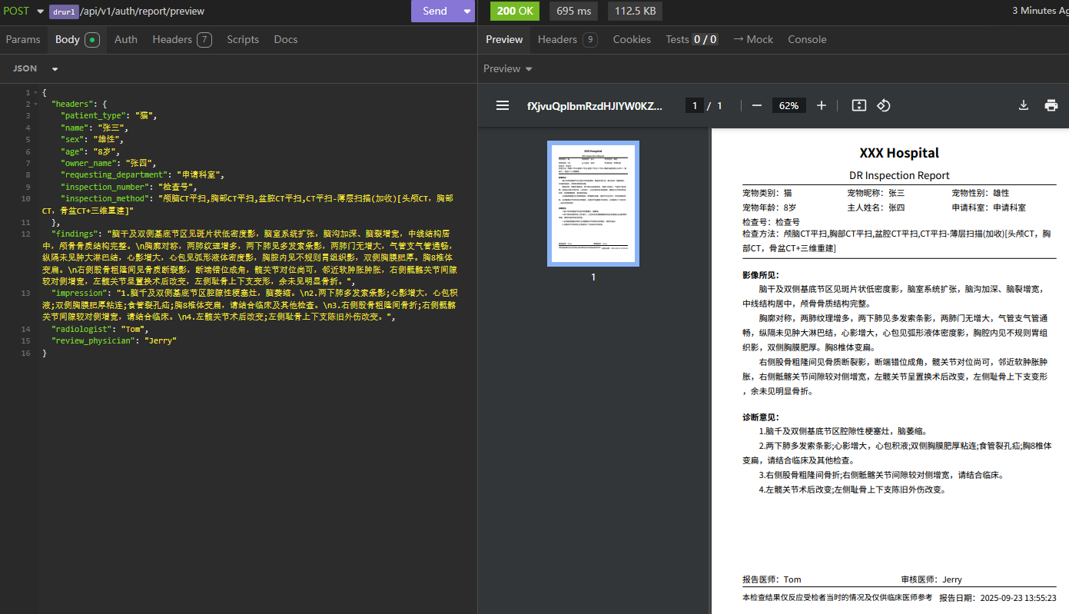Collapse the "headers" object fold arrow
This screenshot has height=614, width=1069.
tap(35, 104)
